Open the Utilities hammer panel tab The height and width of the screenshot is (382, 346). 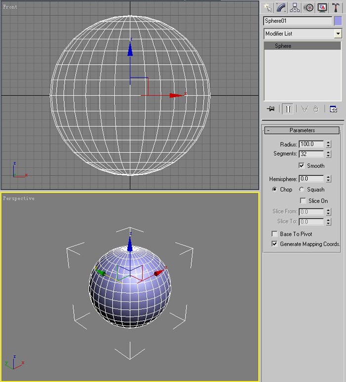(x=336, y=7)
